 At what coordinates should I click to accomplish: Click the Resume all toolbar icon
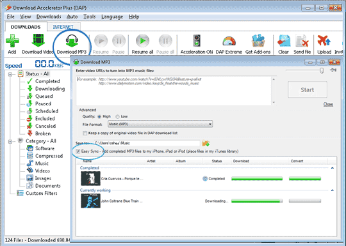click(x=142, y=41)
